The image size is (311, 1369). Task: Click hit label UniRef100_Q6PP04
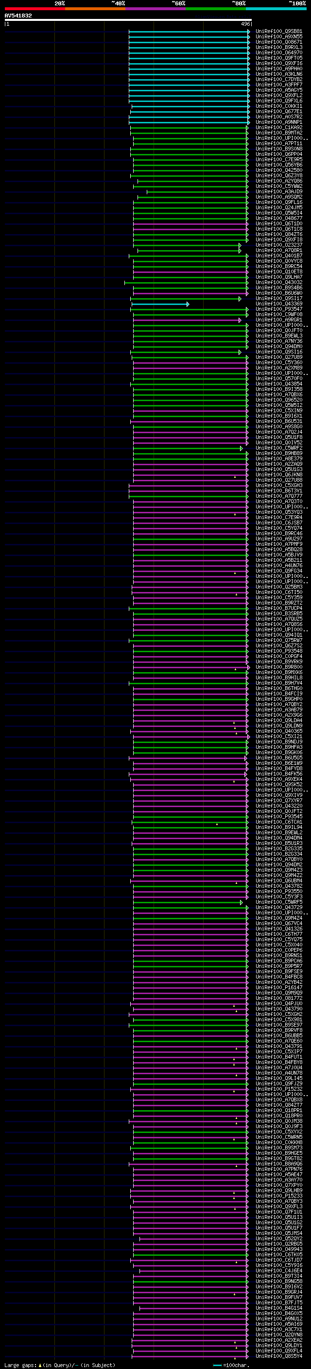tap(279, 154)
